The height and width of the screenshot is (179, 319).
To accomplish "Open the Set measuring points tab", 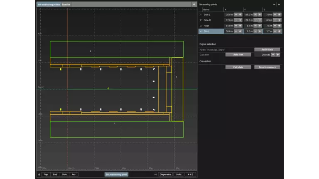I will 49,4.
